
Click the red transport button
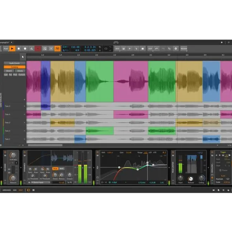pyautogui.click(x=38, y=48)
